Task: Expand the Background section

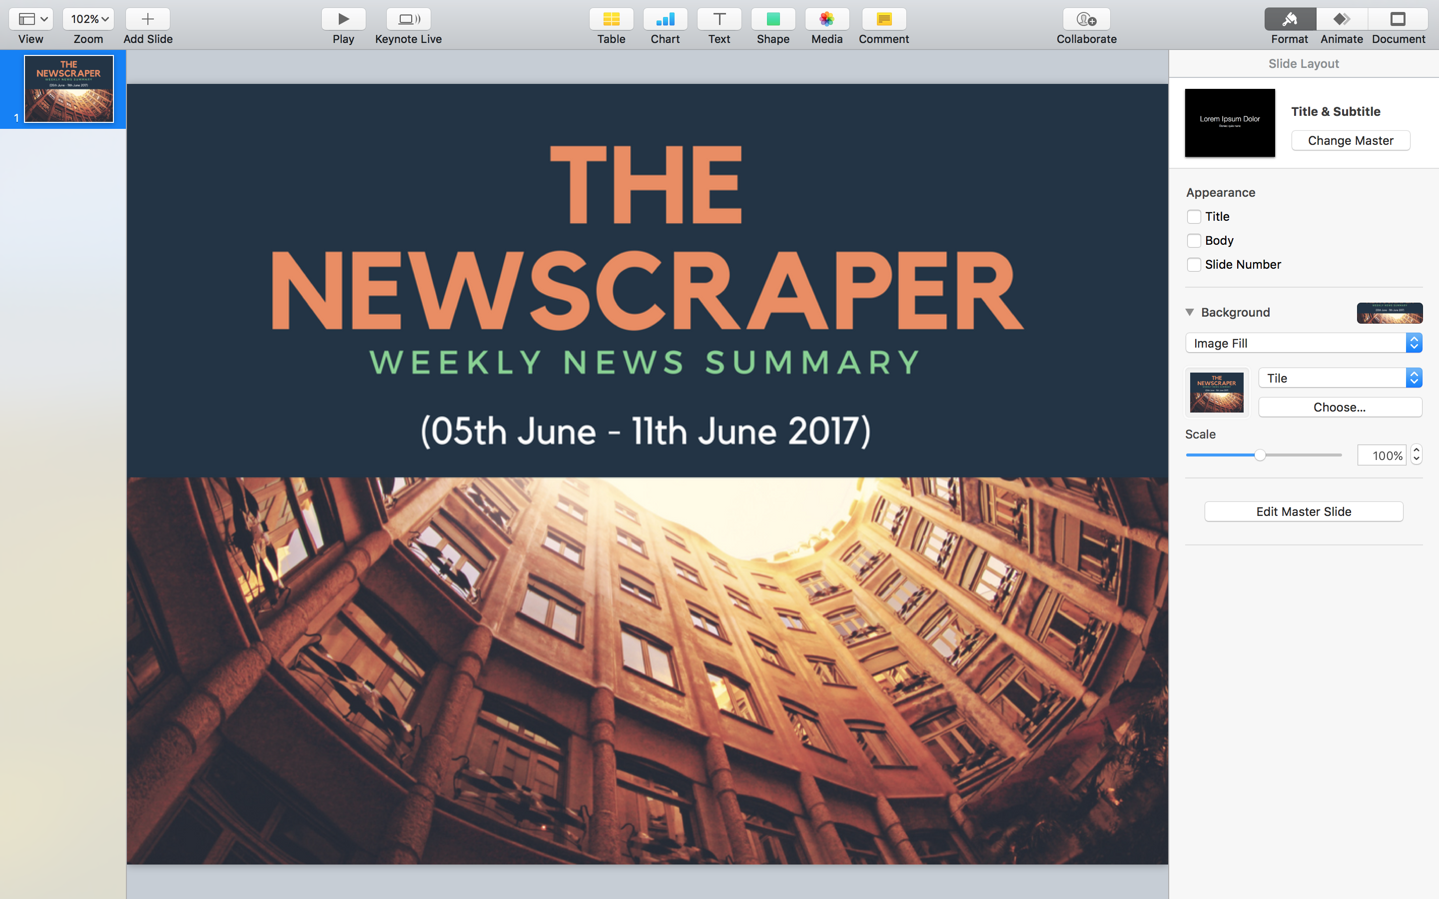Action: [1191, 312]
